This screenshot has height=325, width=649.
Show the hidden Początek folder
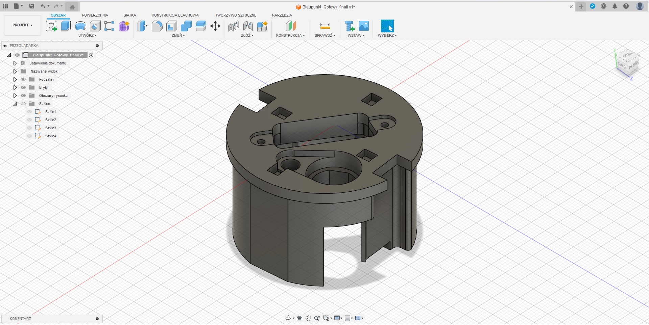click(x=23, y=79)
